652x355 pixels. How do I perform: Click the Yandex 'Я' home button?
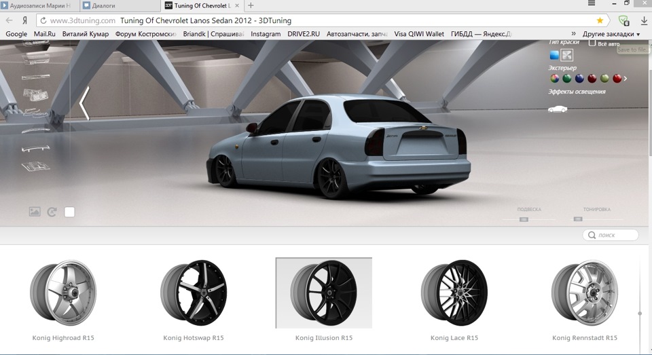[25, 20]
